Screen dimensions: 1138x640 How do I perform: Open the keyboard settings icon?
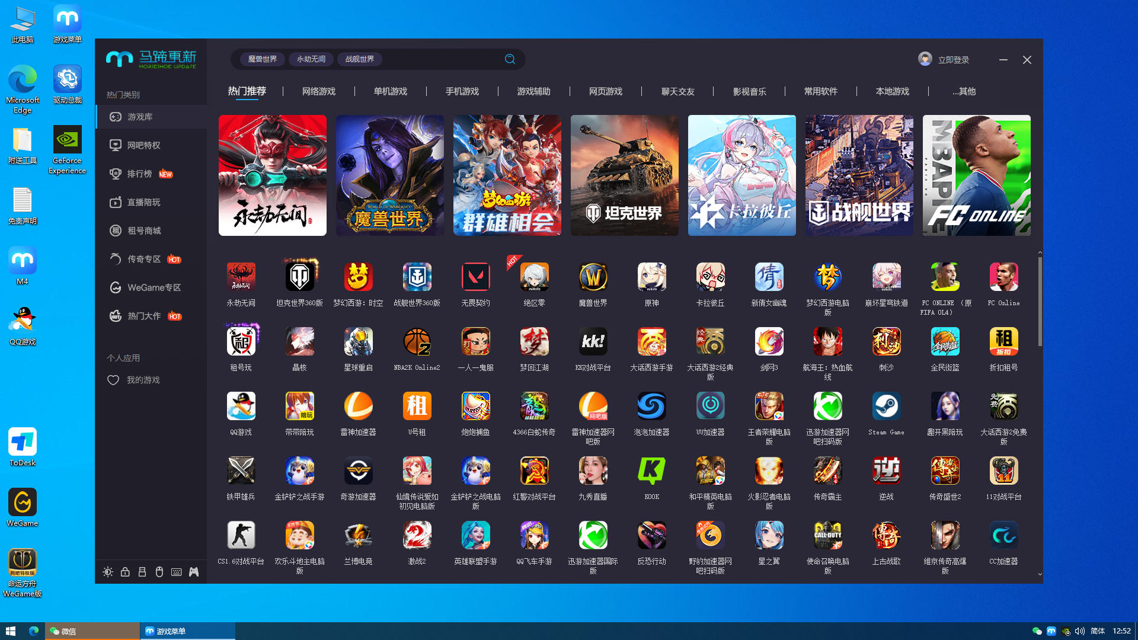[177, 572]
